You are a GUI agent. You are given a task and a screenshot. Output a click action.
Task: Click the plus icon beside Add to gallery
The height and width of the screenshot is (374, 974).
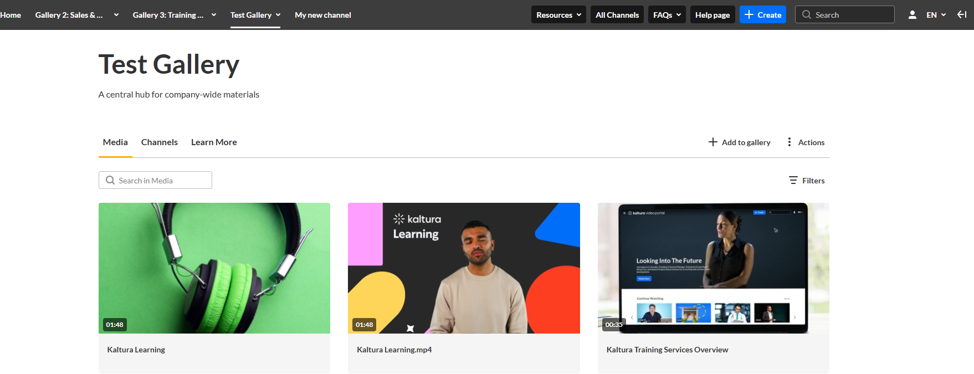coord(713,142)
